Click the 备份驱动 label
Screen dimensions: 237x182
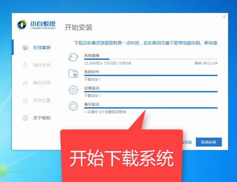click(92, 104)
